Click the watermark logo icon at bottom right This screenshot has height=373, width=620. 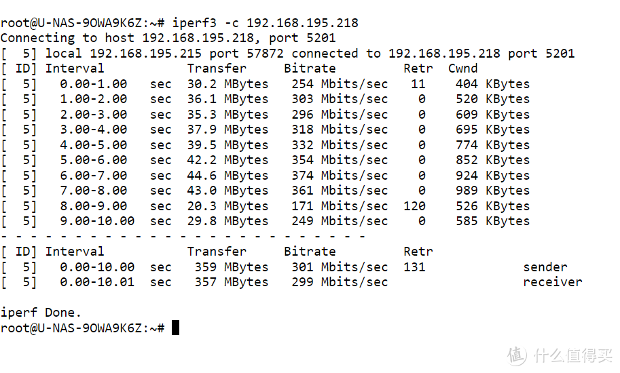[517, 355]
